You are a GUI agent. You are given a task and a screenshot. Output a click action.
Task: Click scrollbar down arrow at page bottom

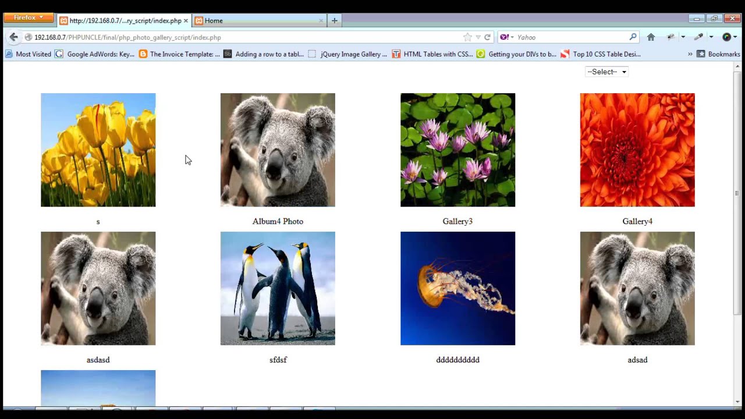click(x=737, y=402)
